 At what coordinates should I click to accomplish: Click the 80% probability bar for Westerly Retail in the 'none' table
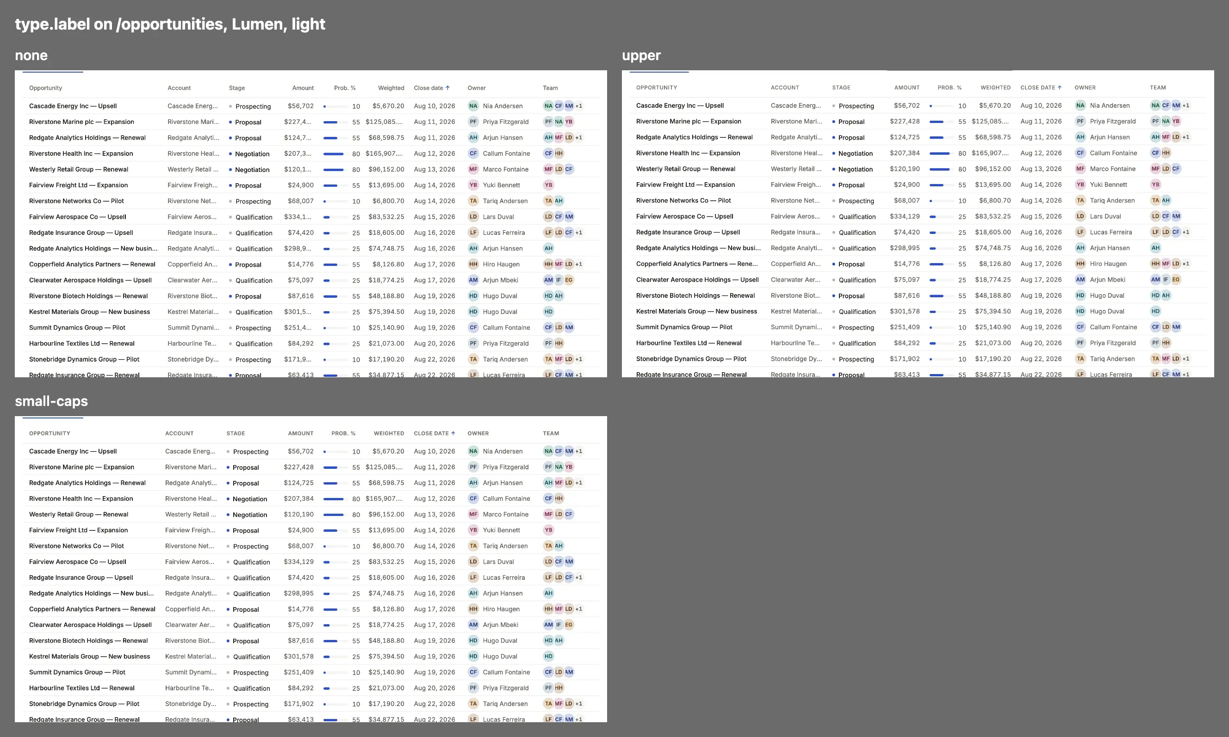(334, 169)
